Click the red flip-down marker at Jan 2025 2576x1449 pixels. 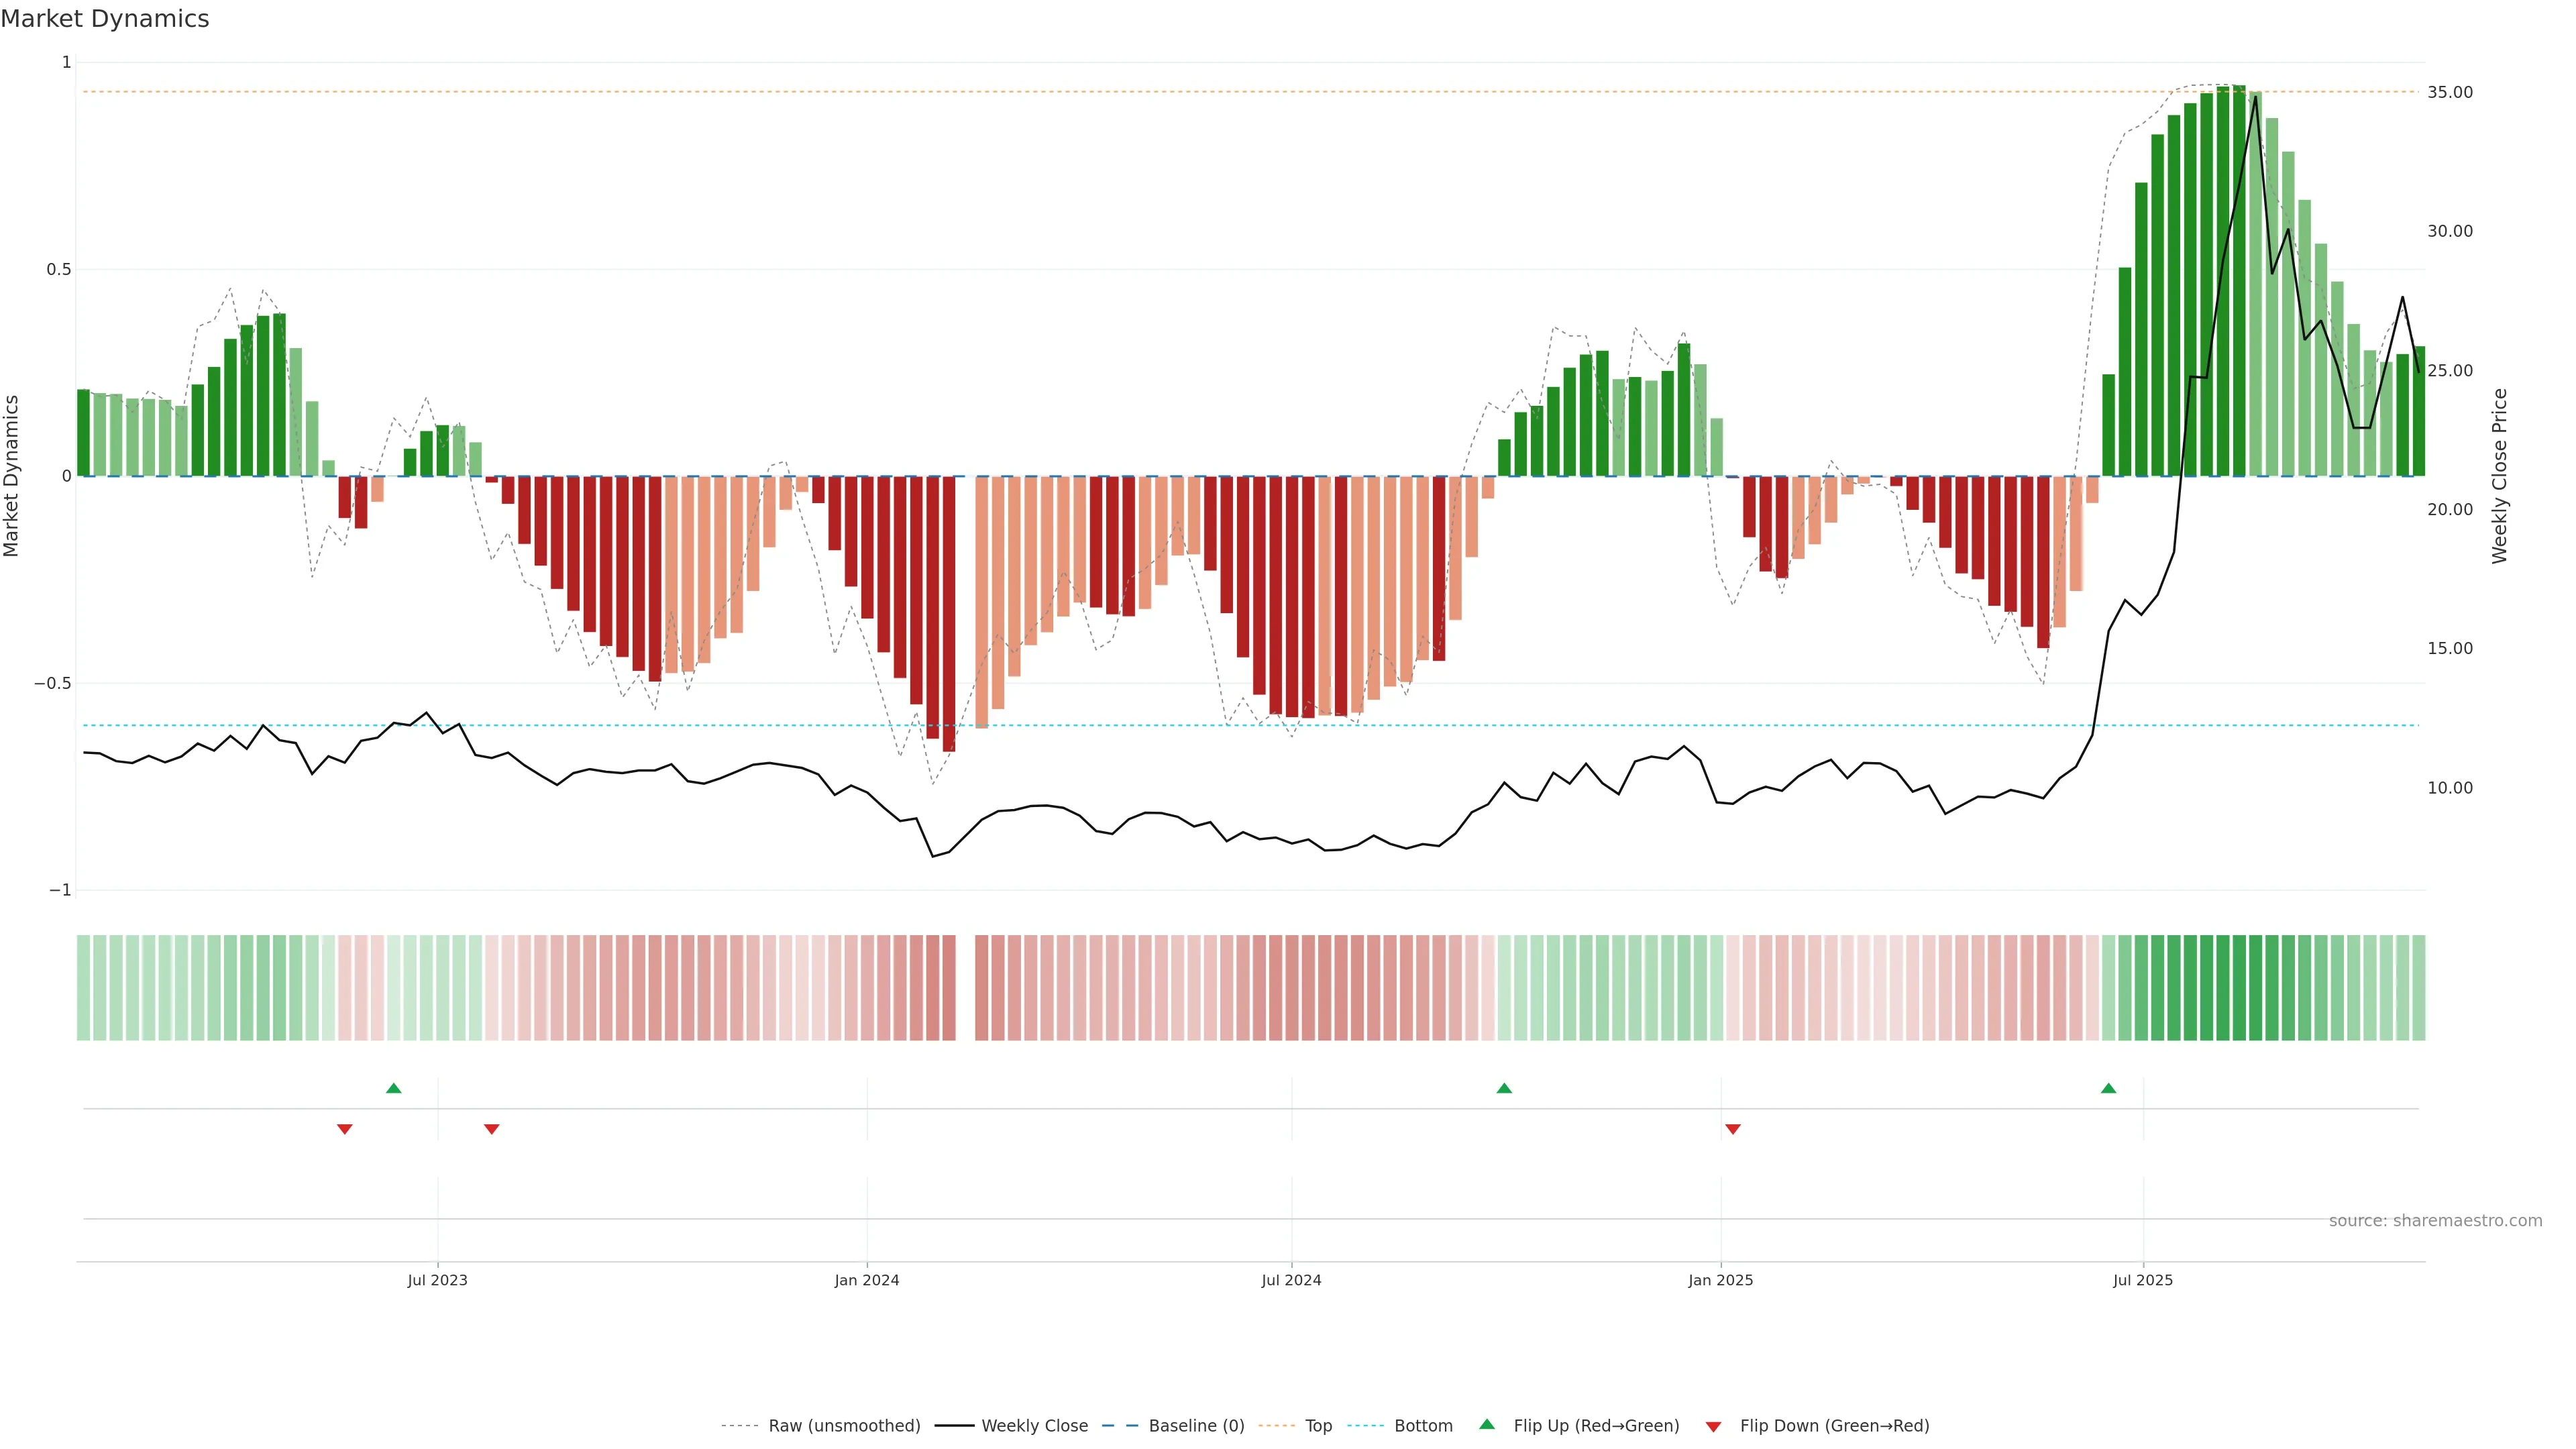click(1733, 1129)
